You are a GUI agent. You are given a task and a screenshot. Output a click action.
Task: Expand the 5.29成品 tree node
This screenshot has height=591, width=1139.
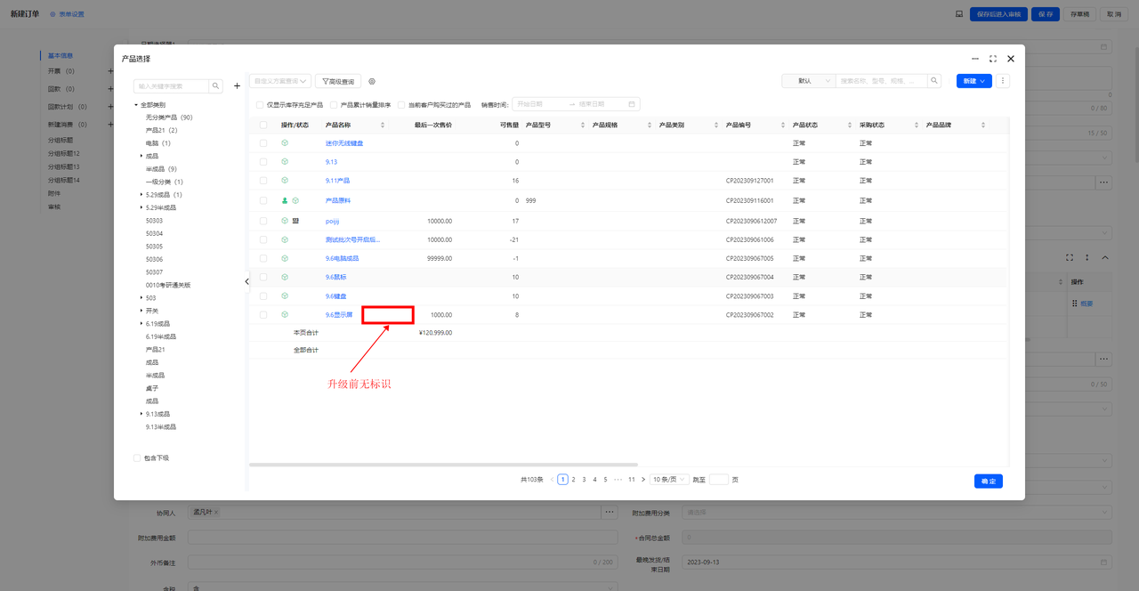pyautogui.click(x=141, y=195)
